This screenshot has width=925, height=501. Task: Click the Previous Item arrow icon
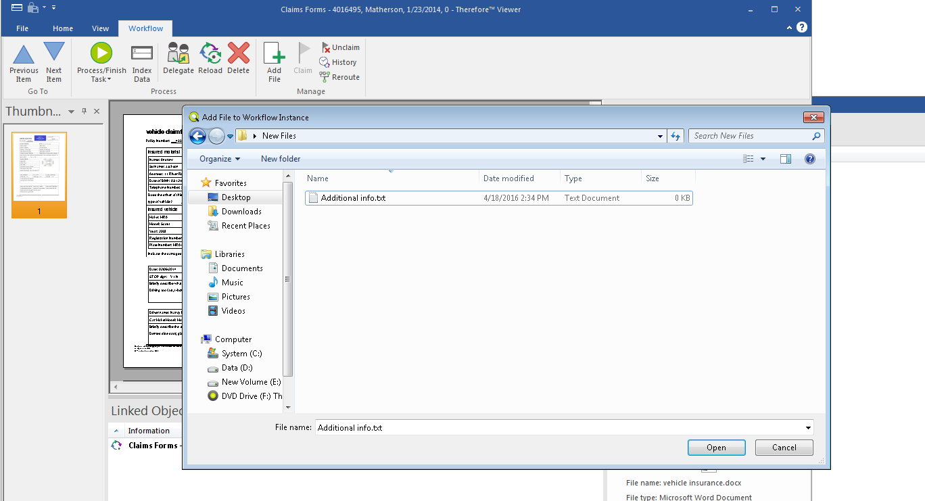point(24,55)
